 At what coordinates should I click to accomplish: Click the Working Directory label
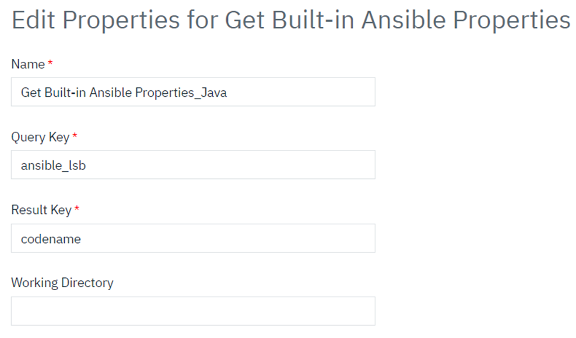pyautogui.click(x=62, y=283)
